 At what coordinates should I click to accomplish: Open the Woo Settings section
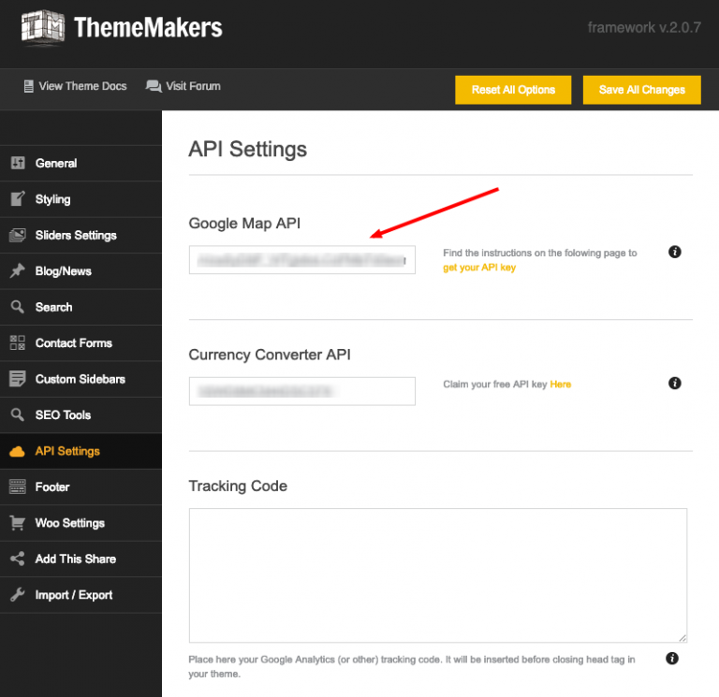pos(81,523)
